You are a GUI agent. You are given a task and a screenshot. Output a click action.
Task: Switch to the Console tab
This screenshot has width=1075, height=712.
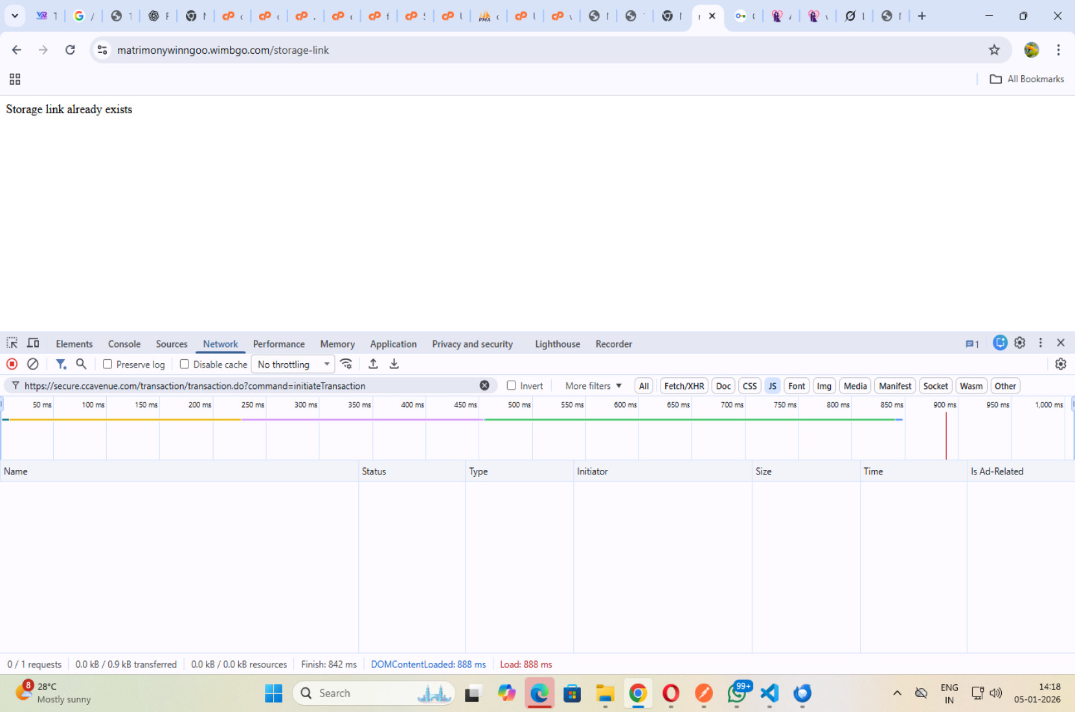[x=124, y=344]
